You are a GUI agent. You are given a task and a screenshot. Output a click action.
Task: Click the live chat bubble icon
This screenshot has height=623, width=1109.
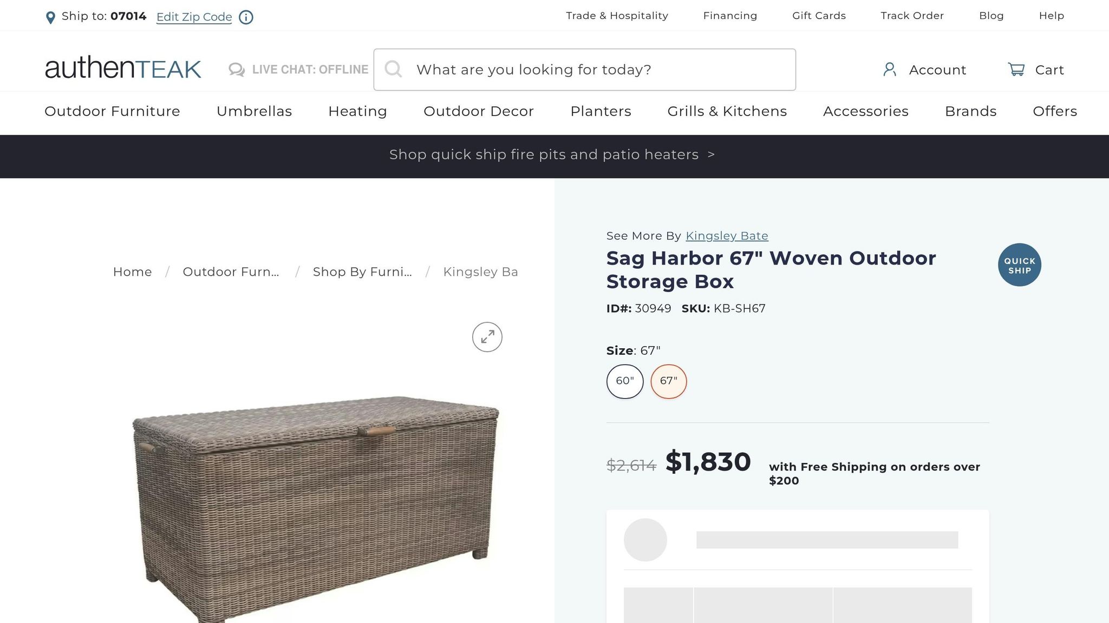tap(237, 70)
